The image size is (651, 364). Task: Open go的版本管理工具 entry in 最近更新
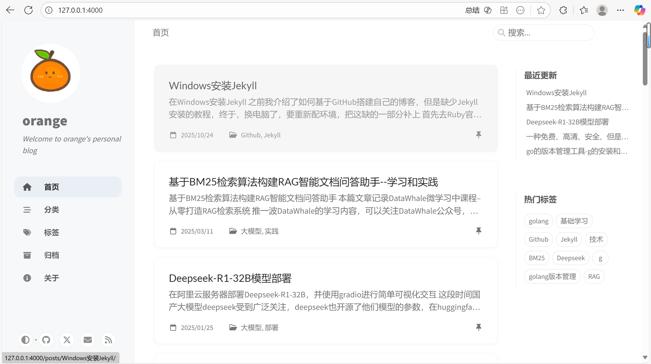(x=577, y=151)
